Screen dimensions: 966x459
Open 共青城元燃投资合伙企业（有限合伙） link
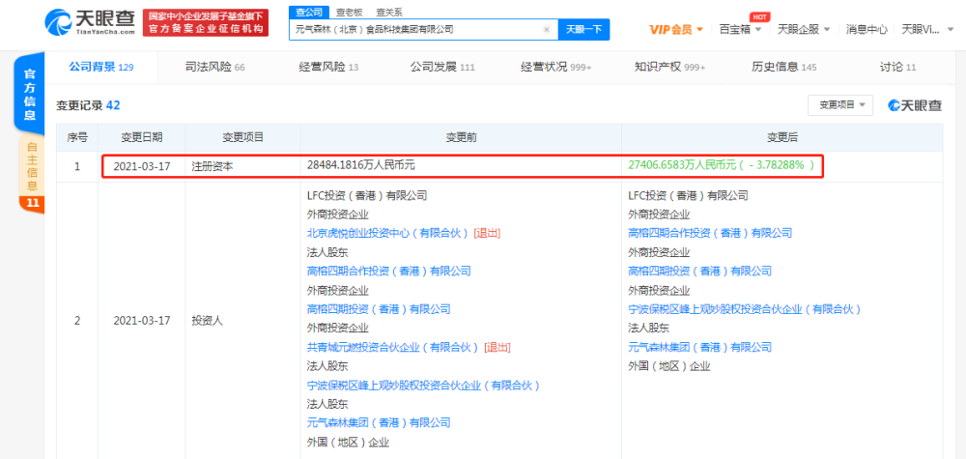point(393,348)
